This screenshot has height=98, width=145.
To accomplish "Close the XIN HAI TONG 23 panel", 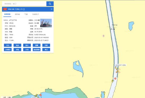I will pyautogui.click(x=51, y=9).
